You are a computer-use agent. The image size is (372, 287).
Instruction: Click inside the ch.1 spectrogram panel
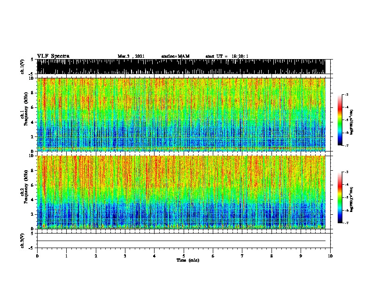tap(181, 114)
